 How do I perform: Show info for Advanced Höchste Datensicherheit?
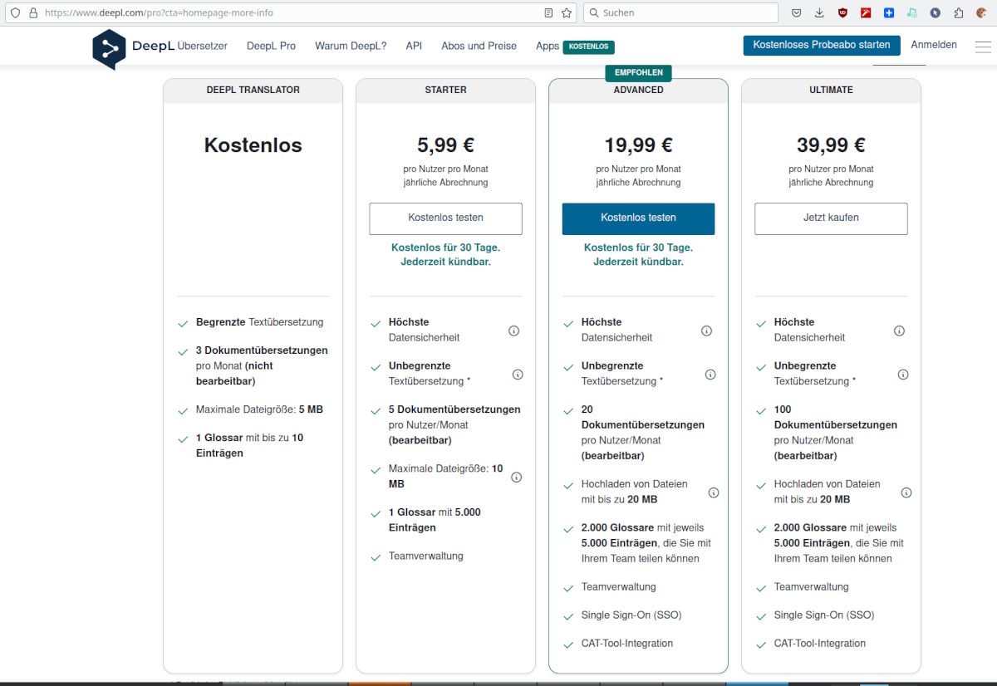coord(706,331)
